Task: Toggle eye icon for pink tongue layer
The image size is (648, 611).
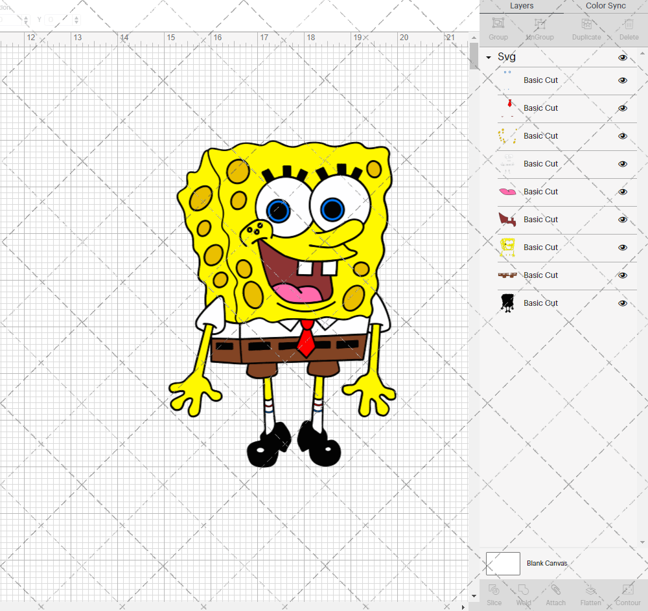Action: (x=622, y=192)
